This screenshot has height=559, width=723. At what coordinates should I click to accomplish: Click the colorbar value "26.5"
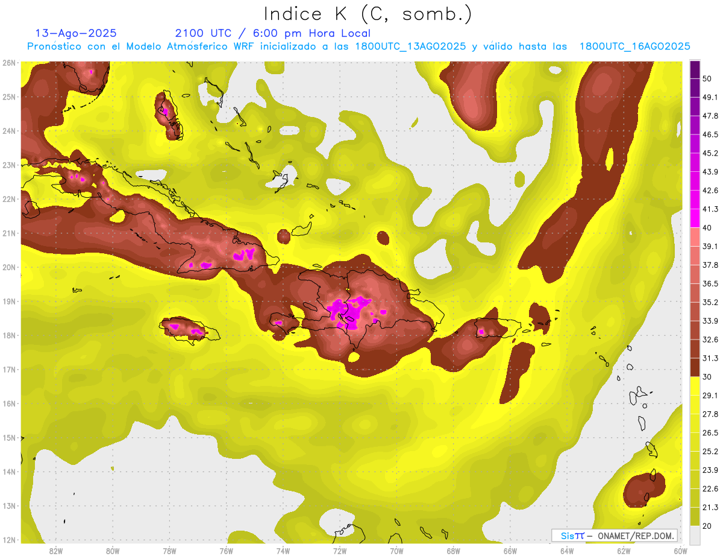click(x=710, y=433)
